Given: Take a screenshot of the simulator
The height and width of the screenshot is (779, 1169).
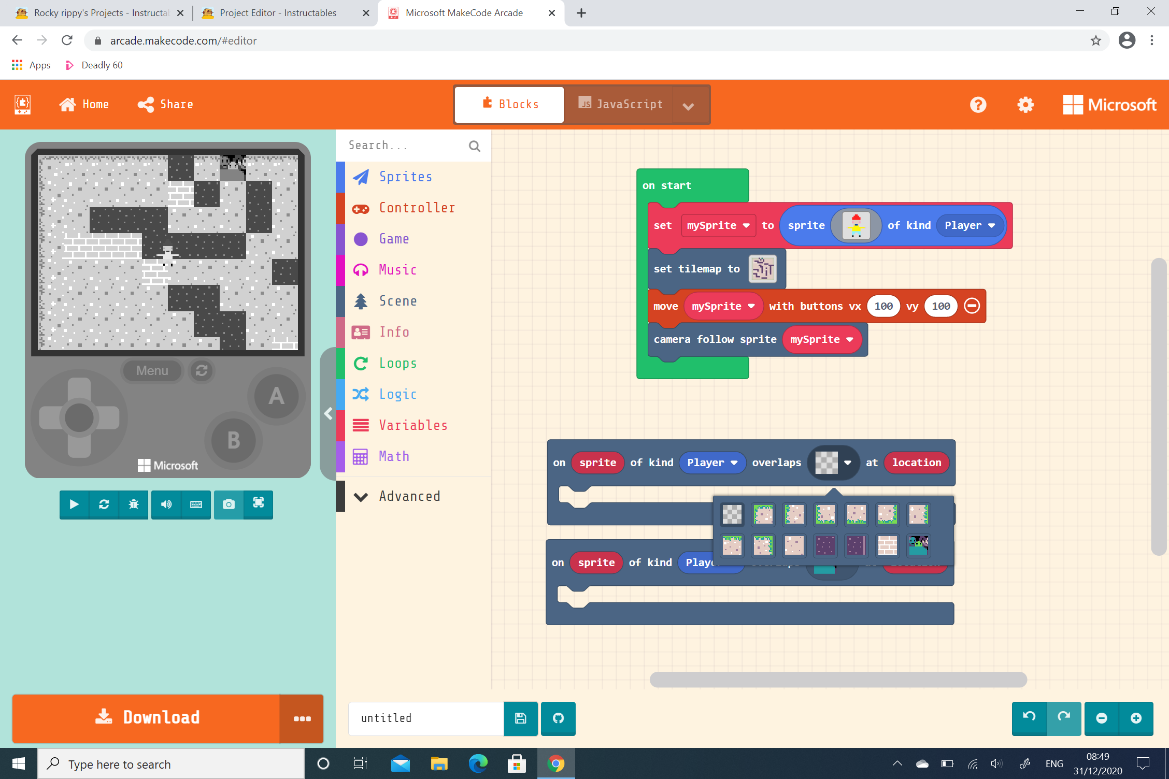Looking at the screenshot, I should [229, 504].
